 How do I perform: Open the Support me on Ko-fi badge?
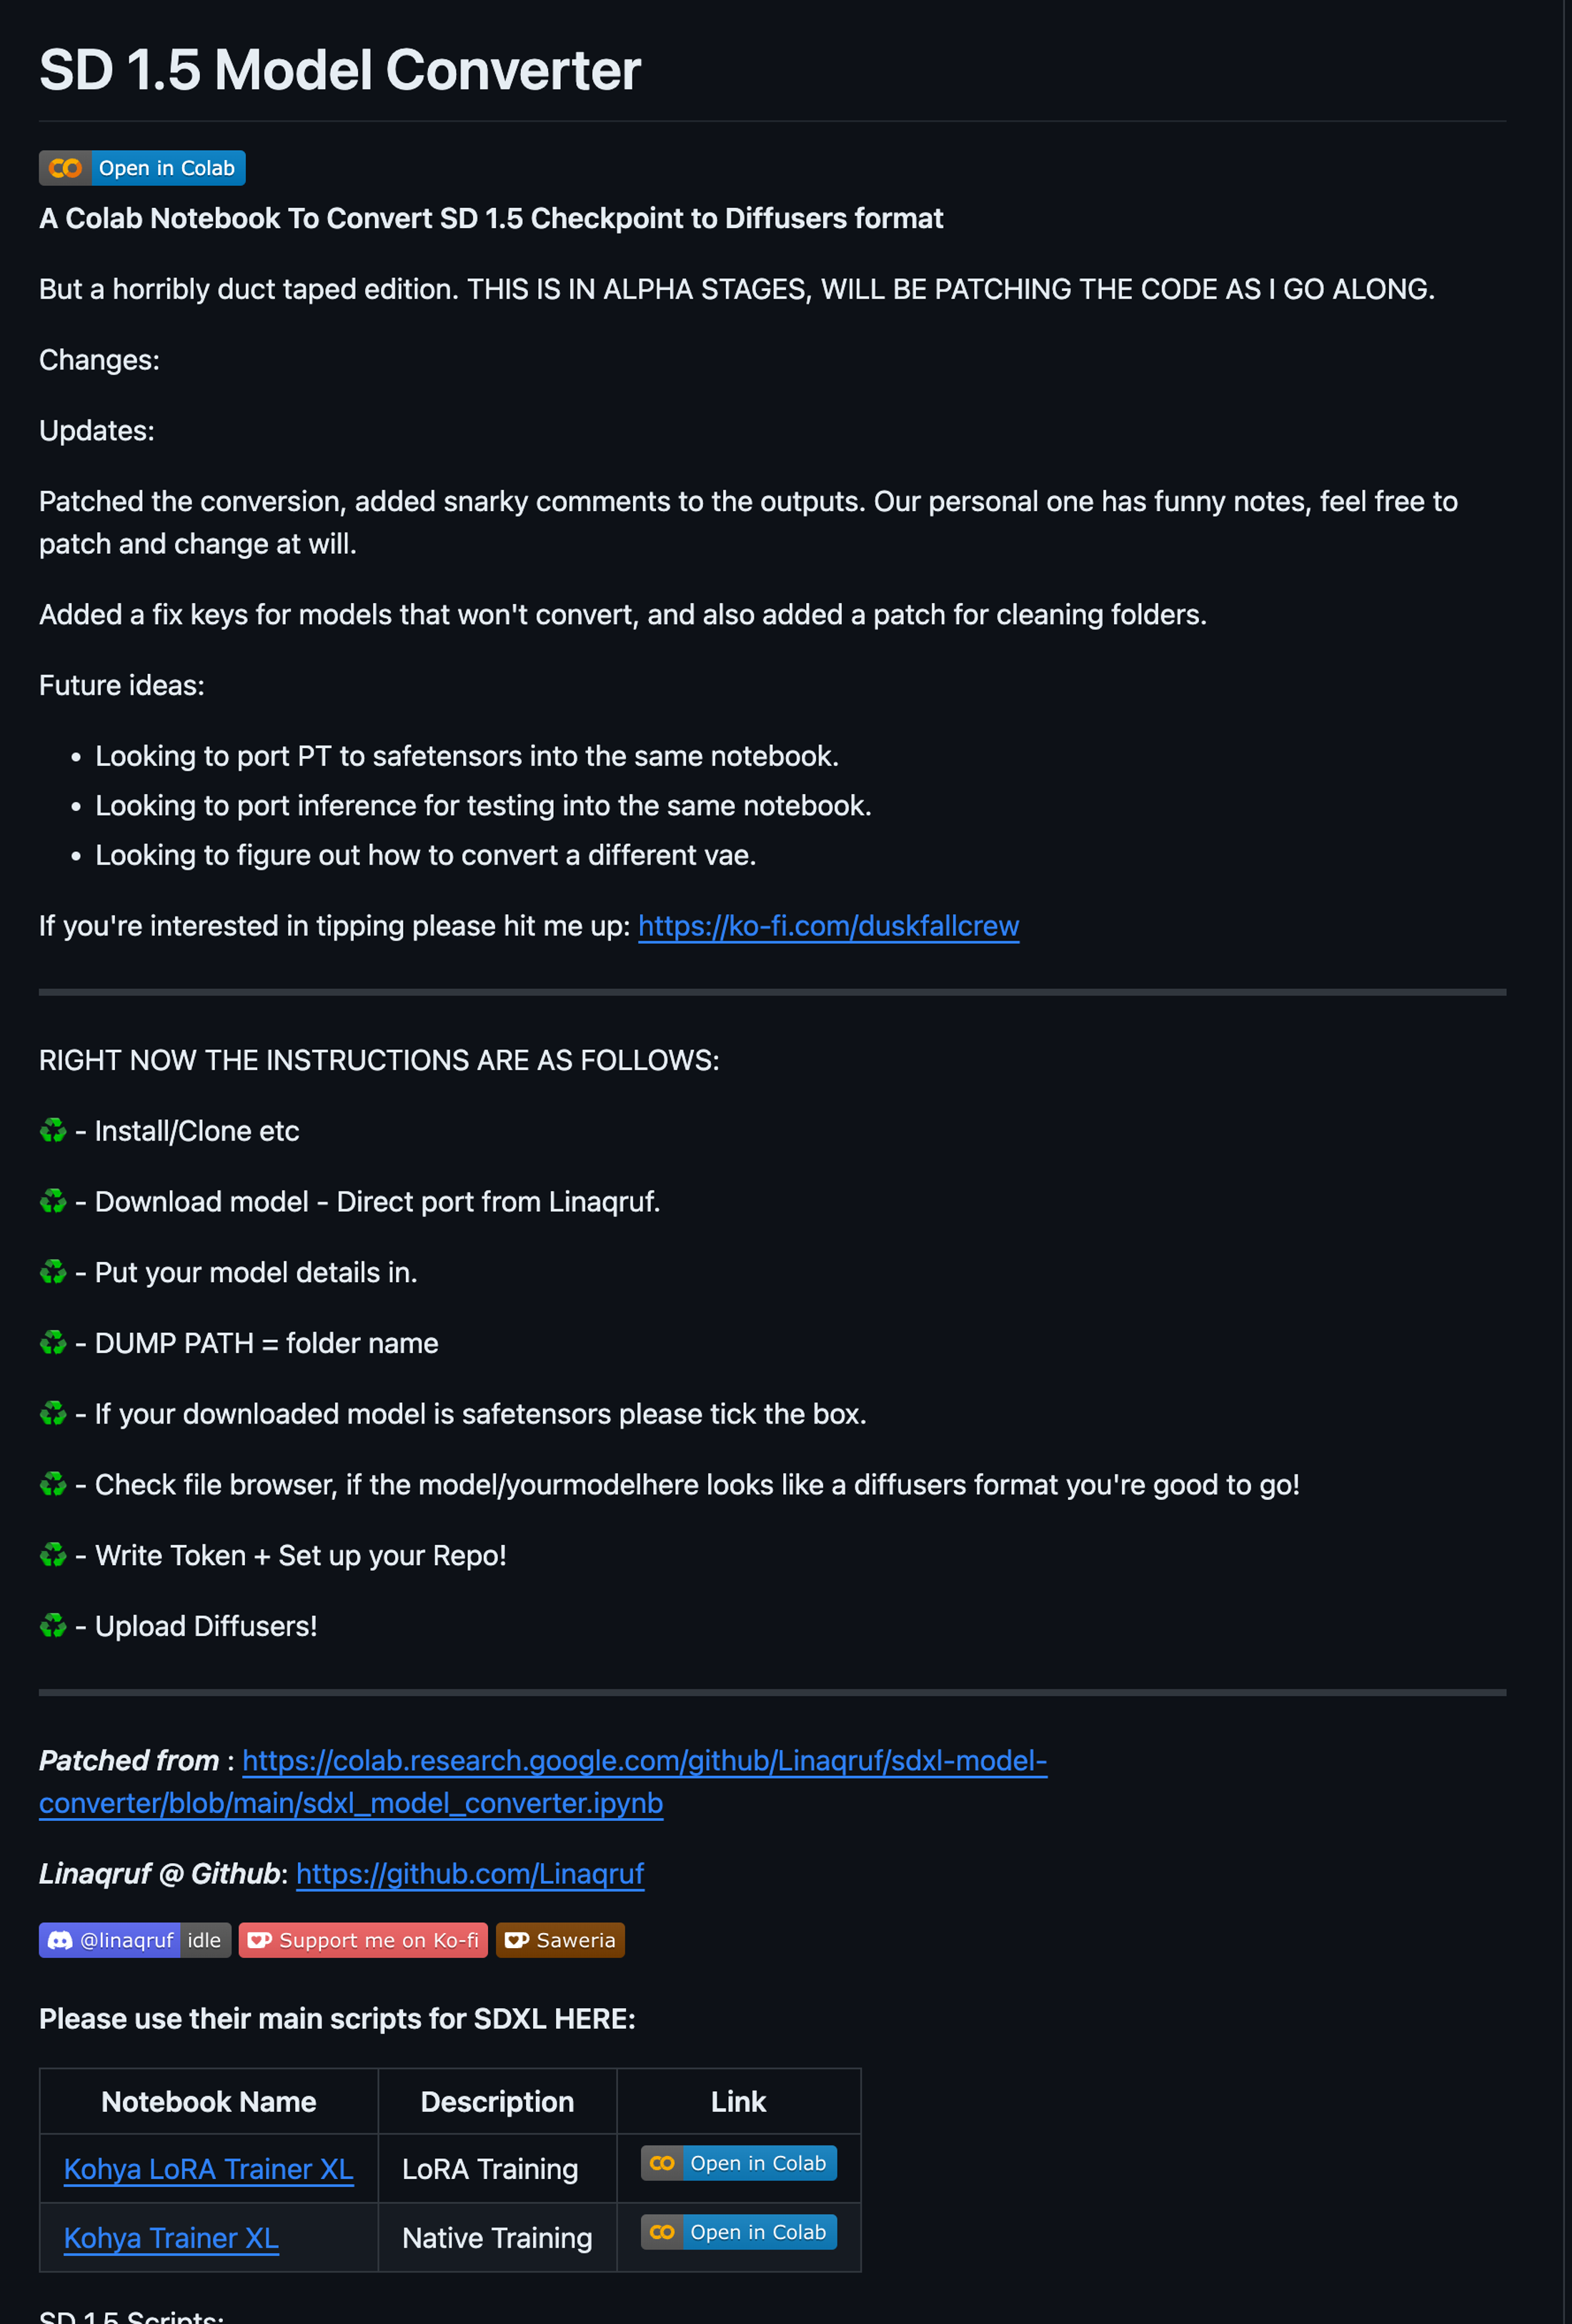pyautogui.click(x=363, y=1940)
